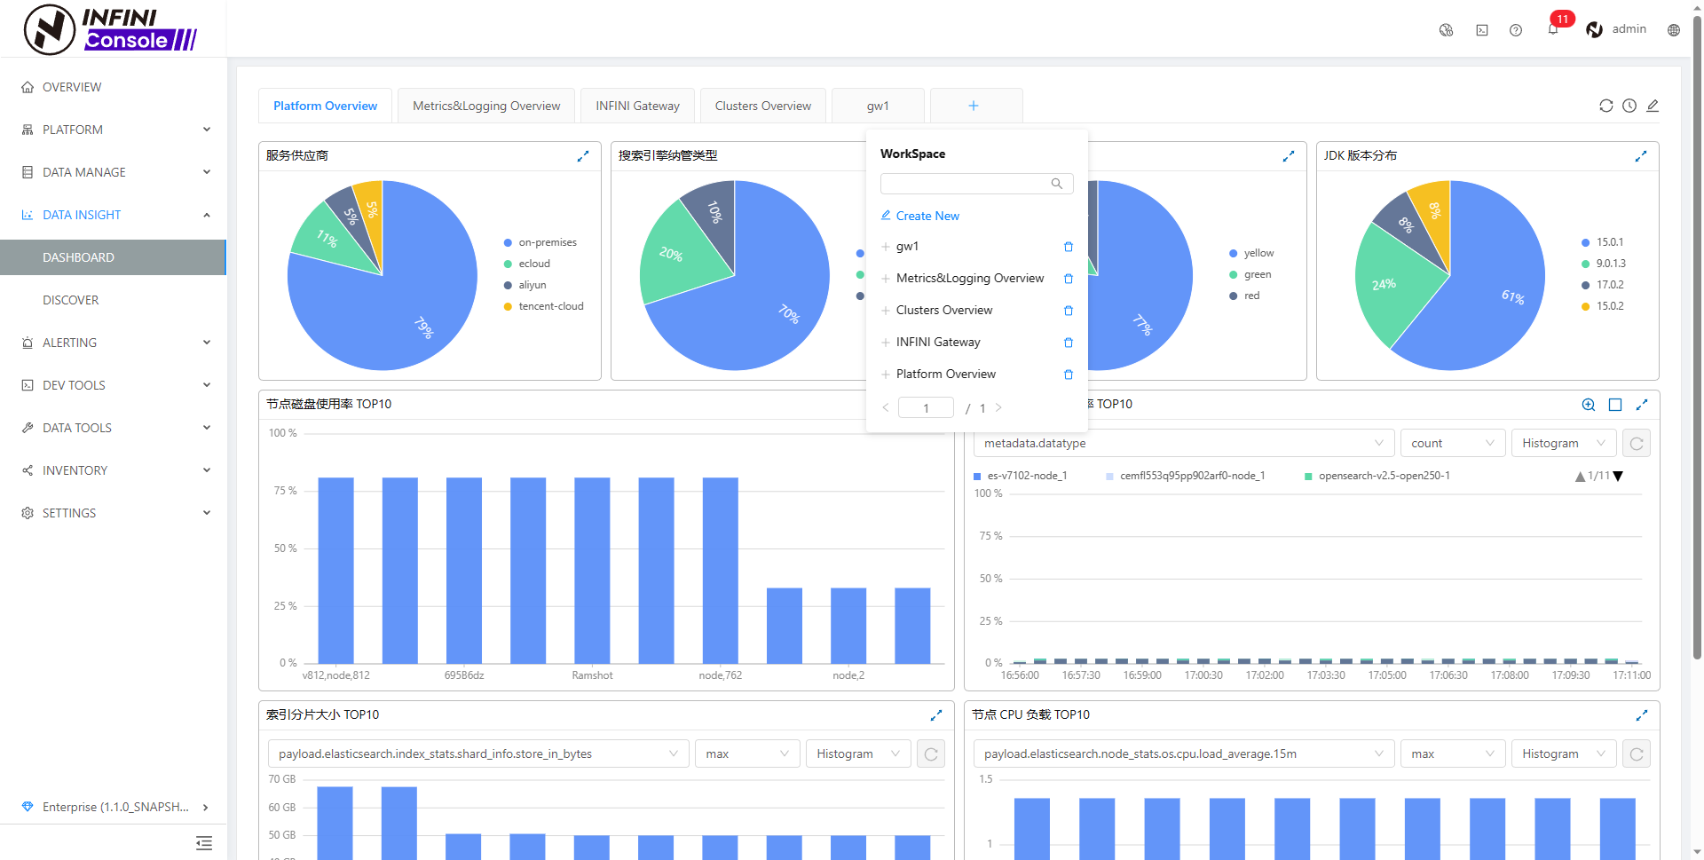Open the help question mark icon
The width and height of the screenshot is (1704, 860).
pos(1516,30)
